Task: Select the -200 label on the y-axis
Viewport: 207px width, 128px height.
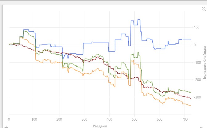Action: pos(197,80)
